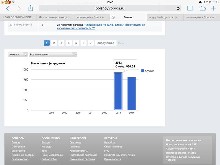Go to pagination page 2
The height and width of the screenshot is (165, 220).
pyautogui.click(x=54, y=43)
